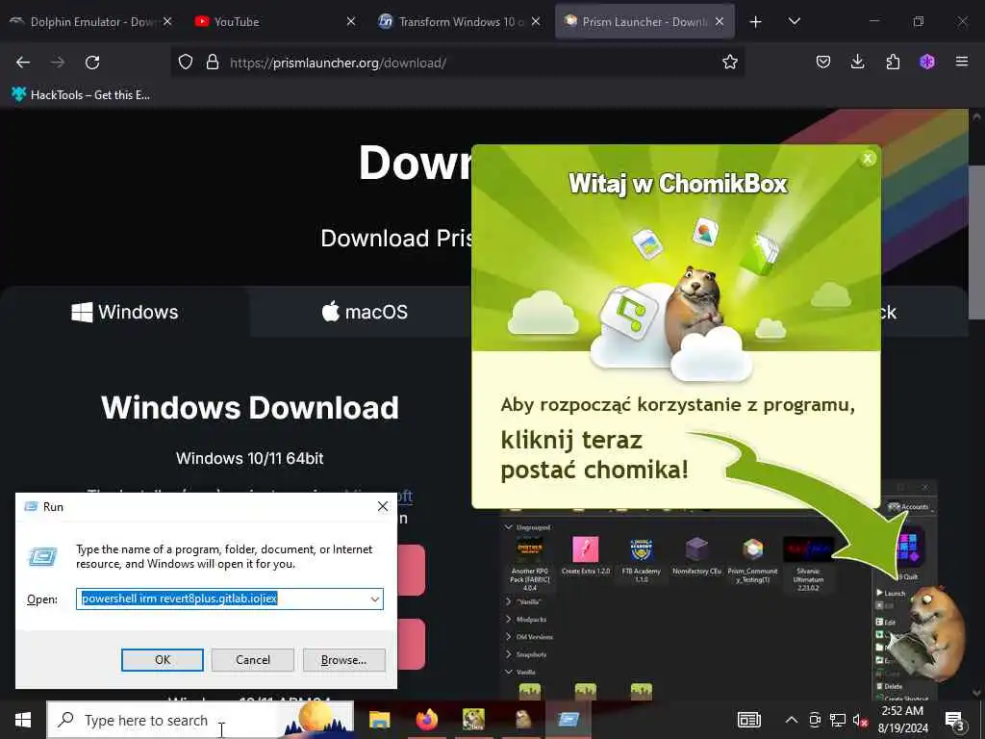The height and width of the screenshot is (739, 985).
Task: Show hidden tray icons chevron
Action: 792,720
